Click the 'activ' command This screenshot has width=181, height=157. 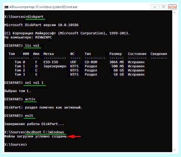tap(30, 99)
